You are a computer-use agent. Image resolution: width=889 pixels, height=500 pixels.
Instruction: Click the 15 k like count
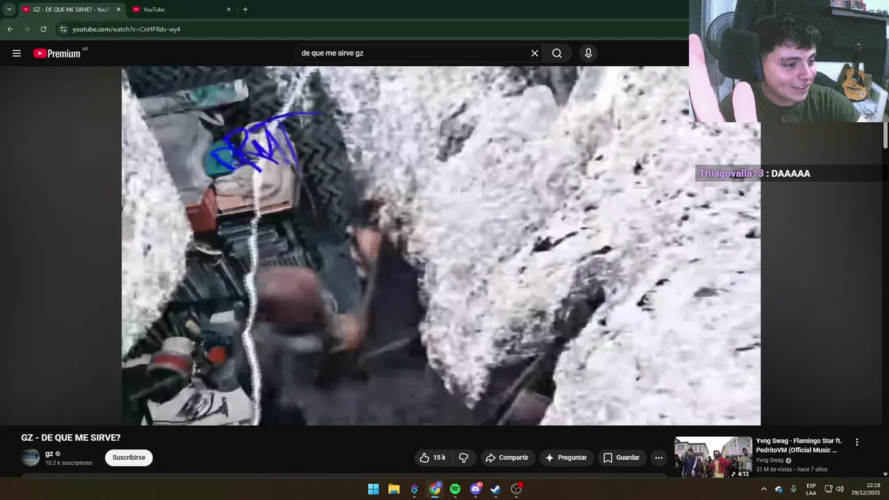(x=439, y=458)
